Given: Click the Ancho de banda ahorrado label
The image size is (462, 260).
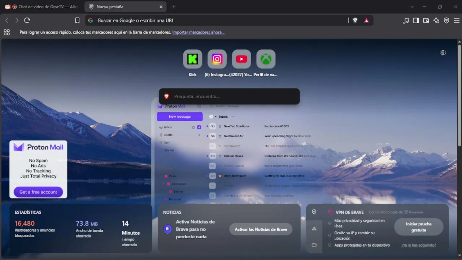Looking at the screenshot, I should pos(89,233).
